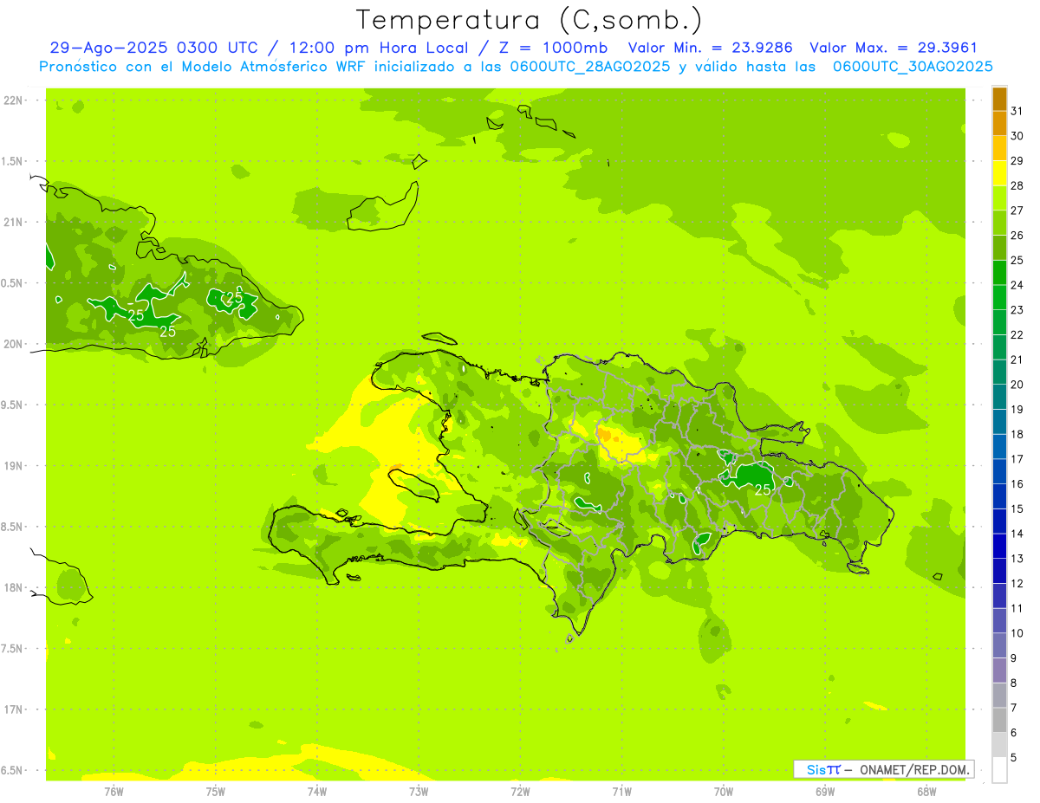This screenshot has height=803, width=1040.
Task: Click the 24 label on the color scale
Action: (x=1017, y=285)
